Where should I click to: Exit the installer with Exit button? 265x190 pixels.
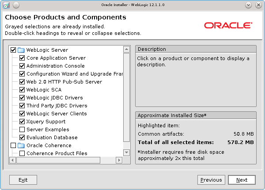pos(23,180)
